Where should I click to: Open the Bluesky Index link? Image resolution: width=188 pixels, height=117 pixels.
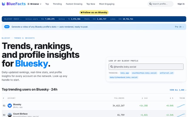tap(13, 19)
